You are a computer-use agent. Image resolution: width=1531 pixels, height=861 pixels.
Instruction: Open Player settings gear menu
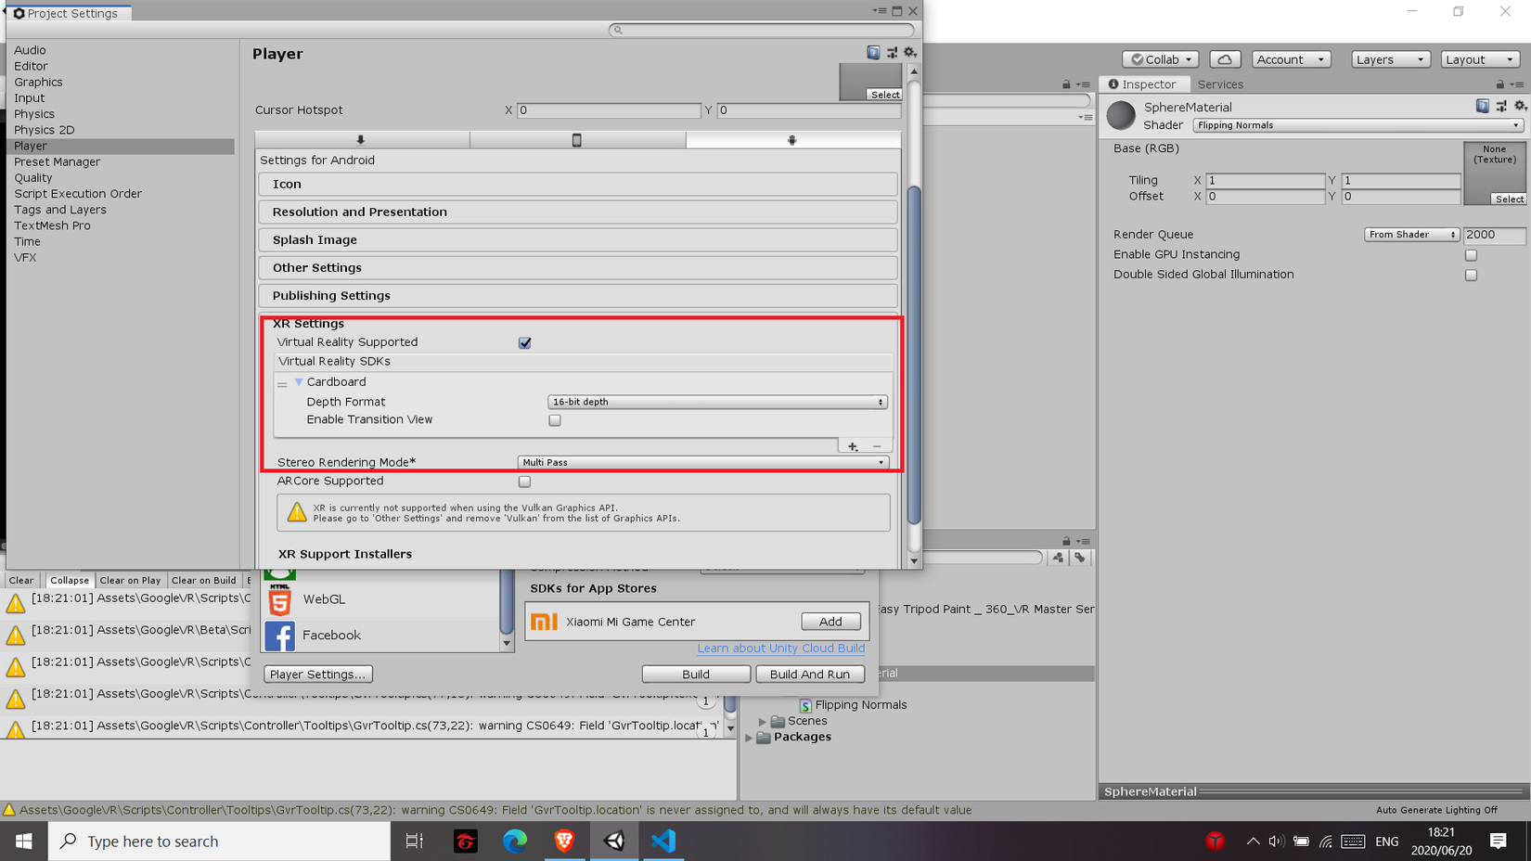click(x=910, y=53)
